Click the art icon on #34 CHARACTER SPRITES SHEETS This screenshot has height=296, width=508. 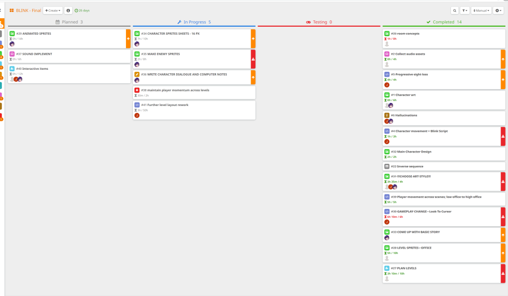[137, 33]
